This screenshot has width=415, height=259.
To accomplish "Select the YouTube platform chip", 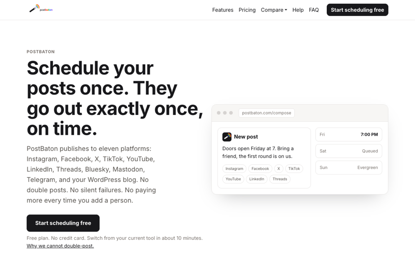I will click(233, 179).
